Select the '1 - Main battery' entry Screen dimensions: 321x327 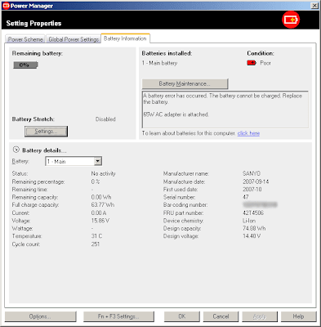(x=159, y=63)
